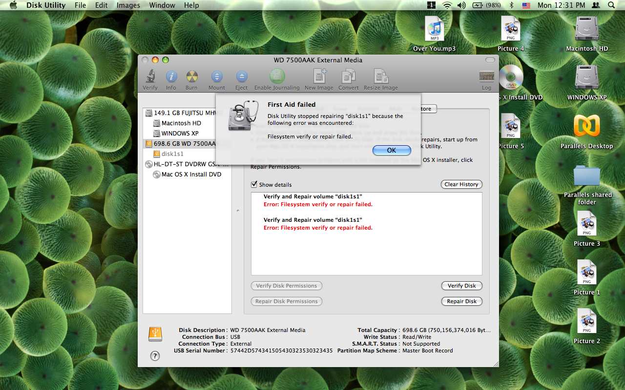
Task: Click the US flag input menu icon
Action: coord(526,5)
